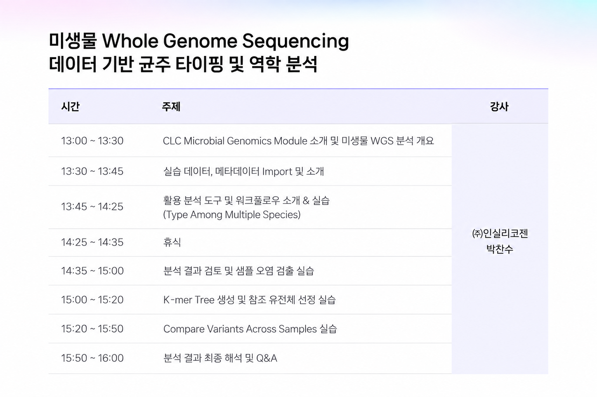Select the 13:30 ~ 13:45 time cell
The height and width of the screenshot is (397, 597).
pyautogui.click(x=92, y=171)
